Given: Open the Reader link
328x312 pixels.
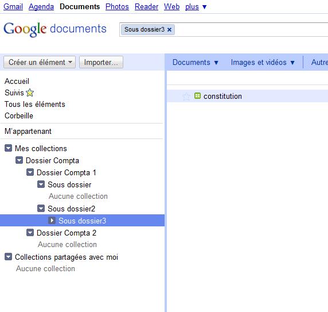Looking at the screenshot, I should (146, 6).
